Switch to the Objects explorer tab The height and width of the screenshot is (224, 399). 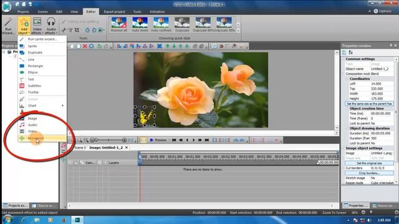[44, 205]
